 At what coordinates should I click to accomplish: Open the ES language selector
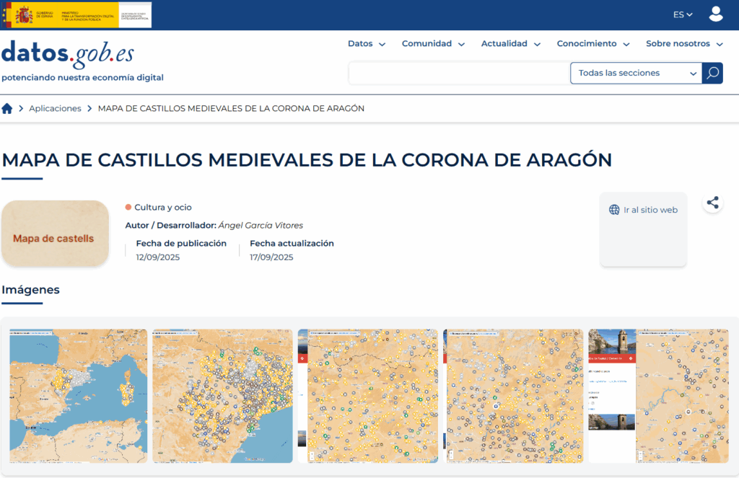coord(683,14)
